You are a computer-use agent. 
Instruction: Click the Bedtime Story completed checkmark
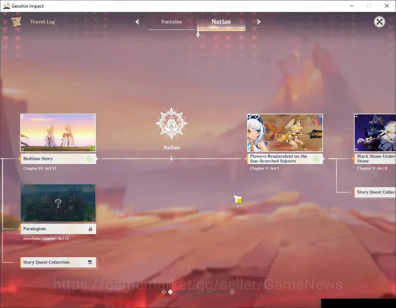click(90, 159)
